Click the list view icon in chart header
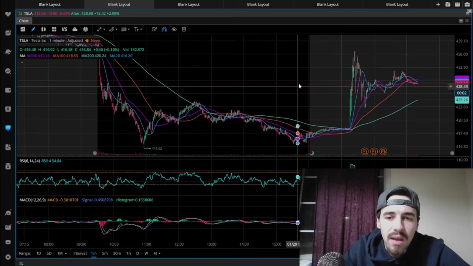 click(x=467, y=21)
